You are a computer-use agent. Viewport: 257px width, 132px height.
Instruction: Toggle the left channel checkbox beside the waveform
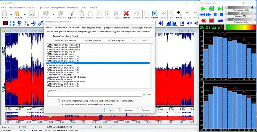coord(3,51)
